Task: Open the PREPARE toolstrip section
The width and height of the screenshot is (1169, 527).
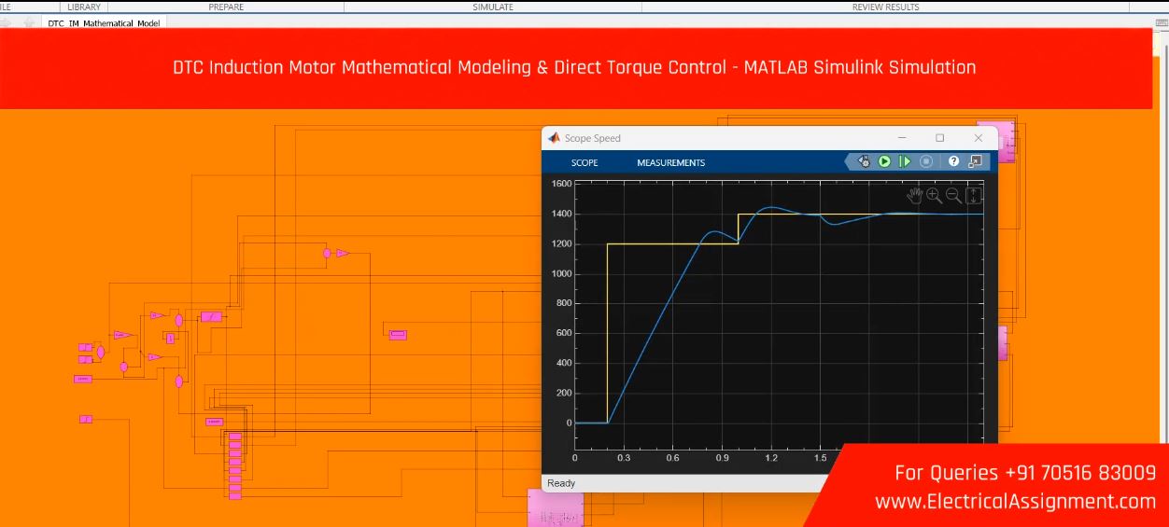Action: pos(226,7)
